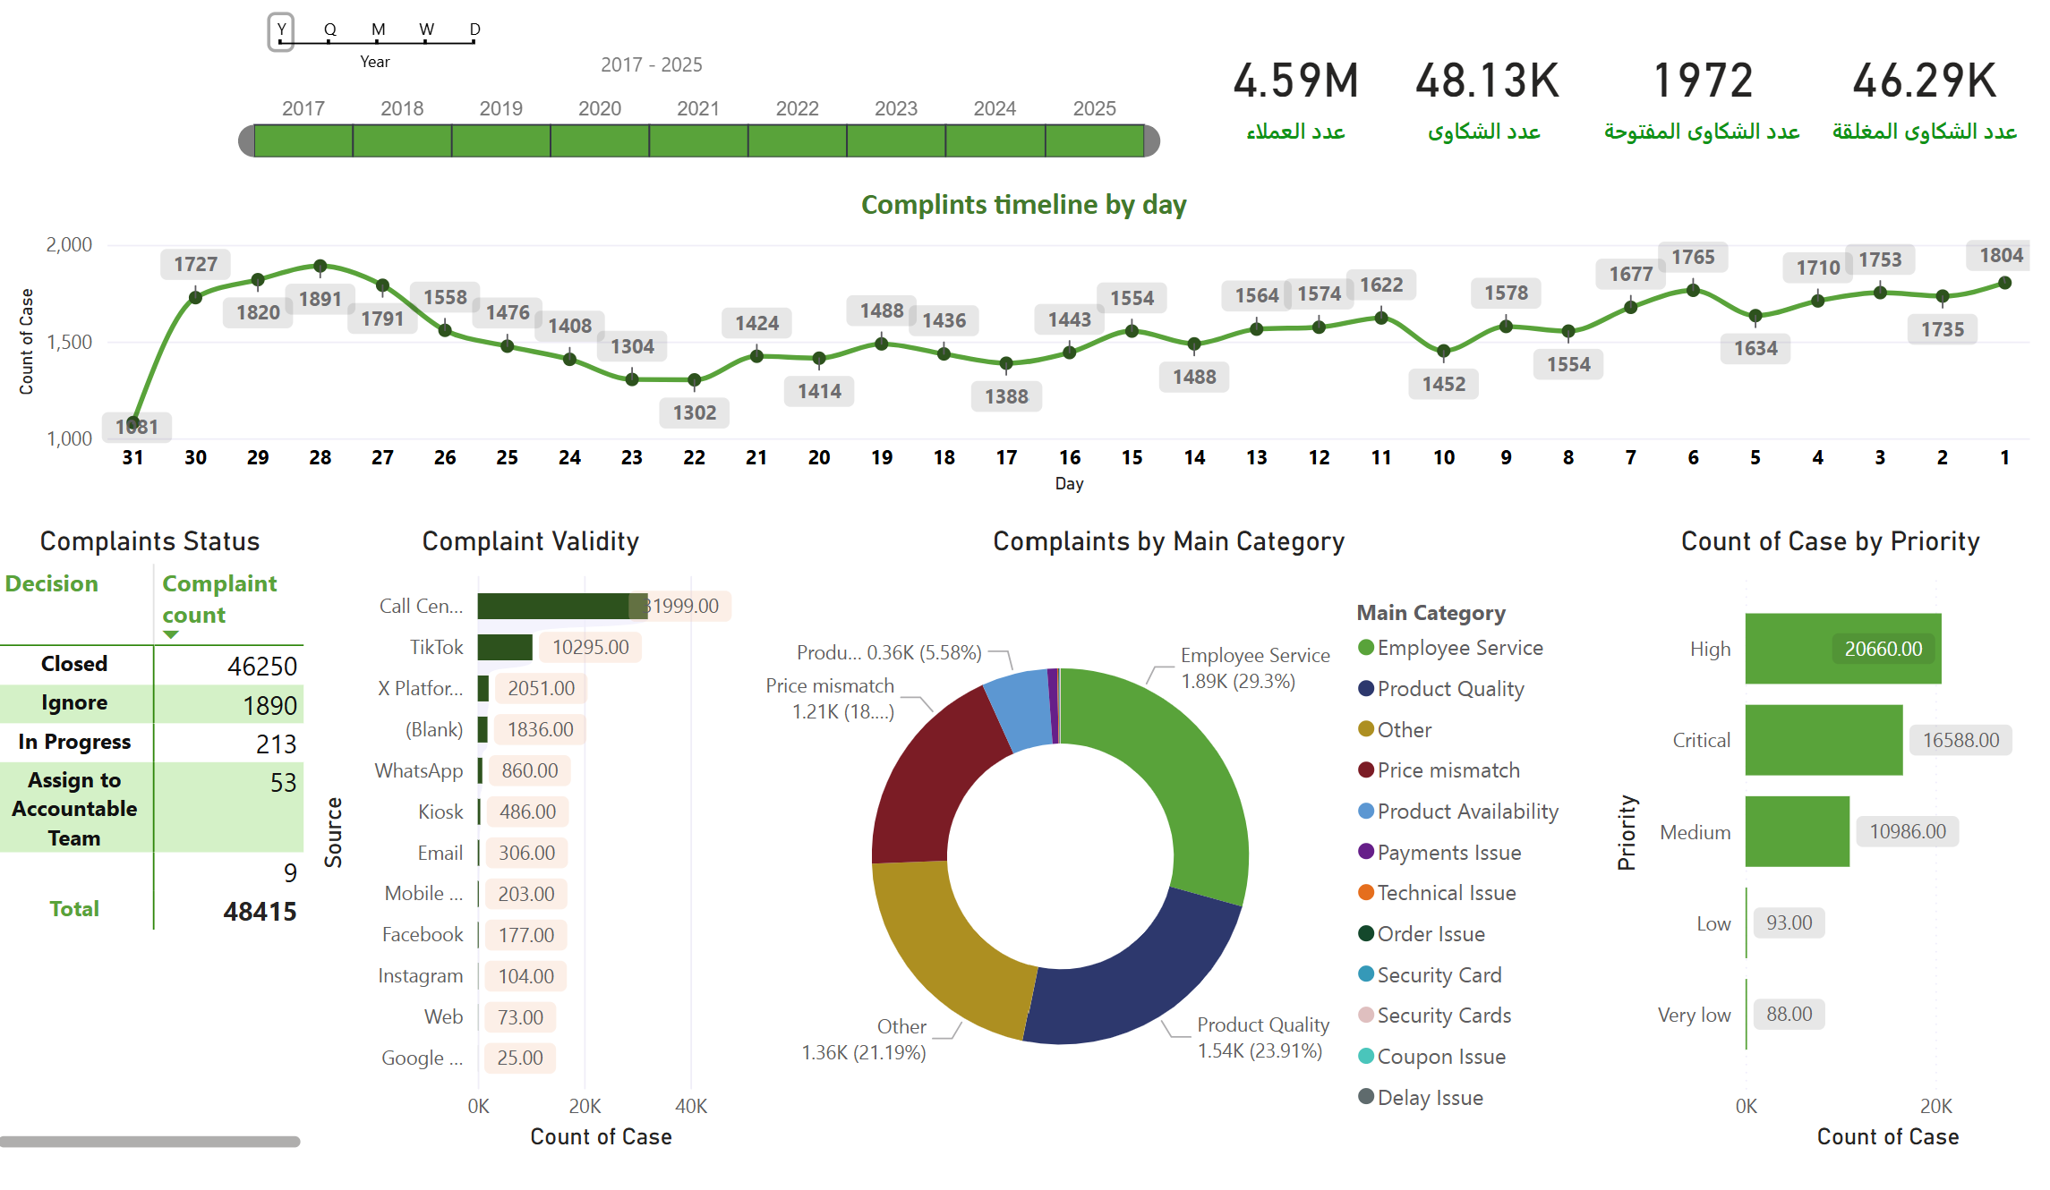Image resolution: width=2050 pixels, height=1190 pixels.
Task: Select the 2025 year segment
Action: coord(1095,140)
